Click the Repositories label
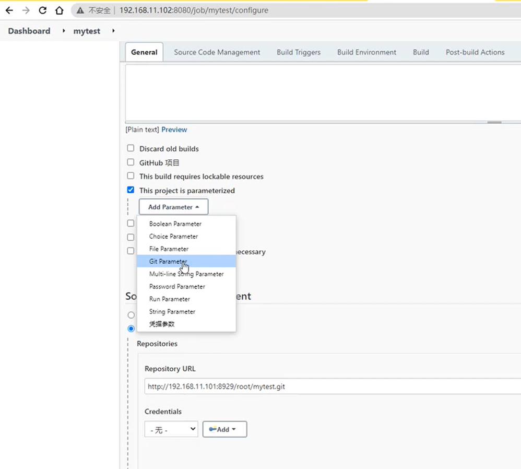This screenshot has height=469, width=521. pos(157,344)
